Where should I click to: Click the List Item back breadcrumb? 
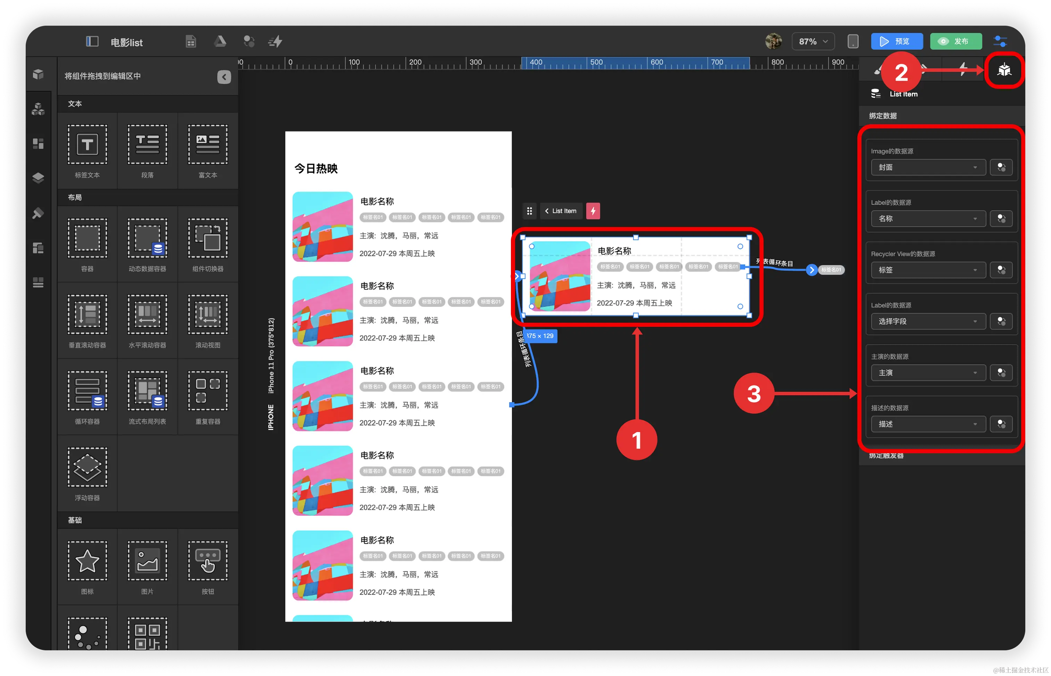pos(561,211)
